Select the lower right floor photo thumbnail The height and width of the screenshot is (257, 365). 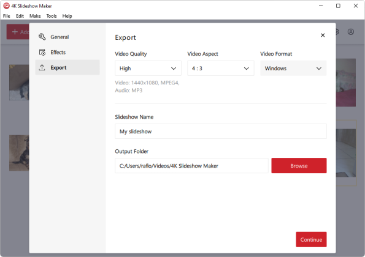[x=346, y=153]
